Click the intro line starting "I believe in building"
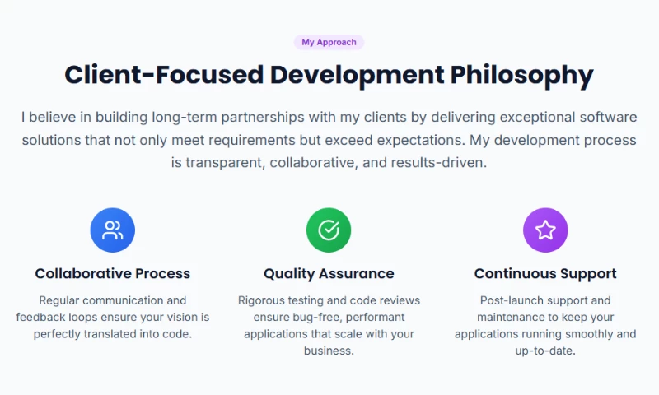659x395 pixels. click(329, 117)
